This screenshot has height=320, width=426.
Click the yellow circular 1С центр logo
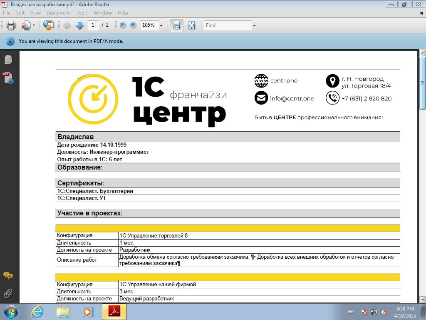[93, 99]
